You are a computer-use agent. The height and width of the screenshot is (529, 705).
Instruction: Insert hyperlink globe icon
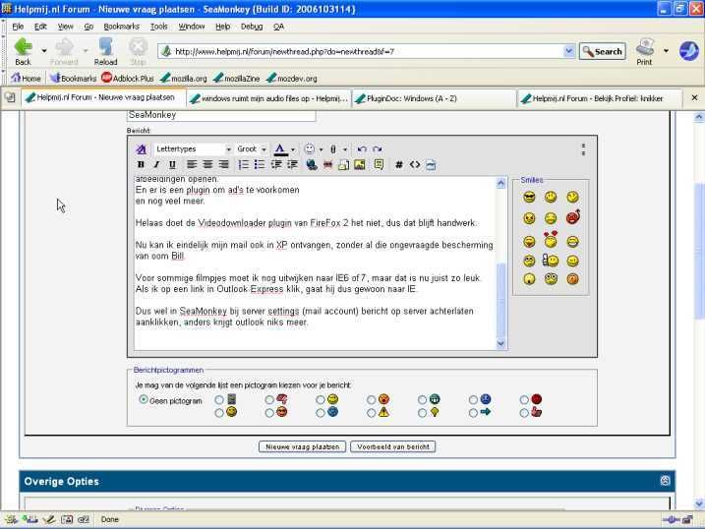tap(311, 164)
